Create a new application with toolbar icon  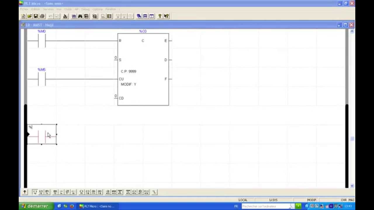[23, 16]
